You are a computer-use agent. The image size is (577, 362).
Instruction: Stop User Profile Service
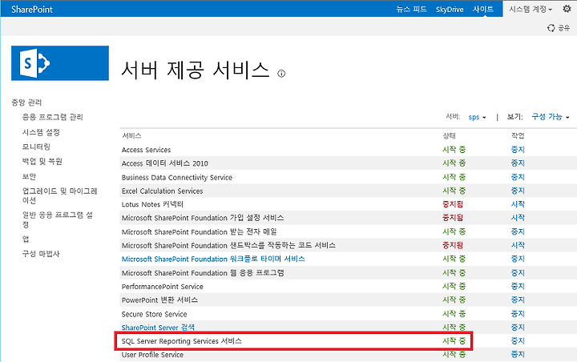coord(518,354)
